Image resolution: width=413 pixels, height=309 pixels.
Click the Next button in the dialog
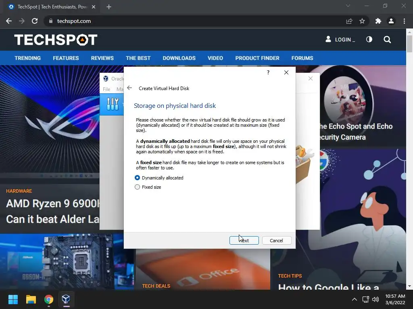(244, 241)
